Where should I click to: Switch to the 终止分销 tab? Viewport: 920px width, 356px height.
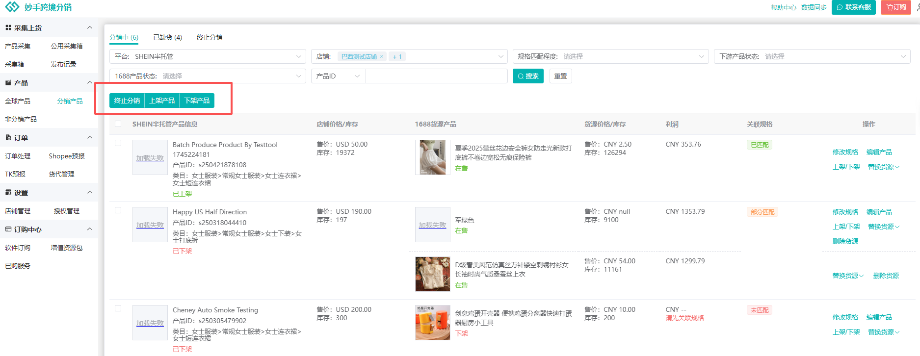tap(209, 37)
